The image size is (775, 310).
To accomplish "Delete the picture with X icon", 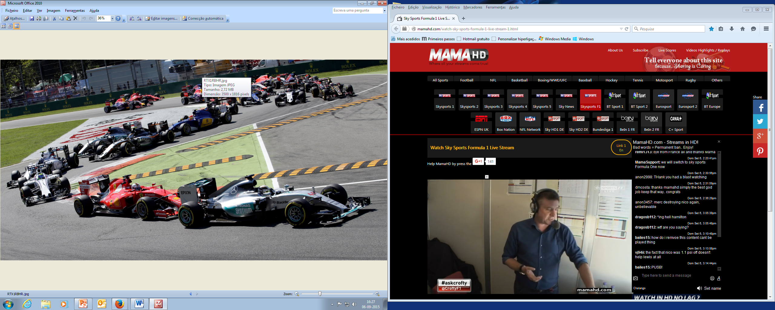I will 75,18.
